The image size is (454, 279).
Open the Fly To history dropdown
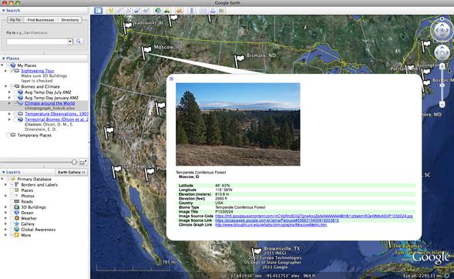click(70, 42)
